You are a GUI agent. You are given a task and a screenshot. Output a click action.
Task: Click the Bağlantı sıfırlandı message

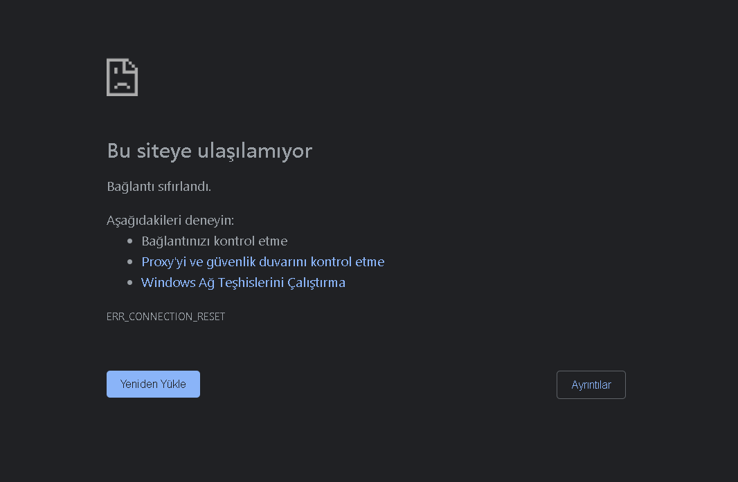coord(159,187)
